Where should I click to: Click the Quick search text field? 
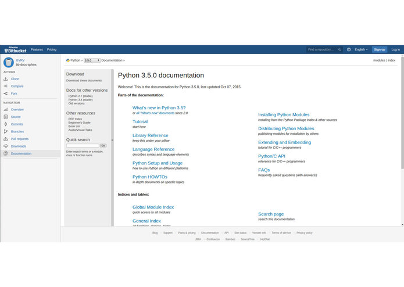coord(83,146)
